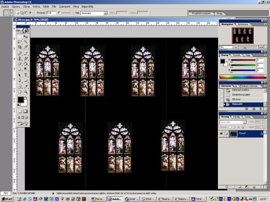Open the Styl dropdown showing Normální
The width and height of the screenshot is (270, 202).
[94, 13]
